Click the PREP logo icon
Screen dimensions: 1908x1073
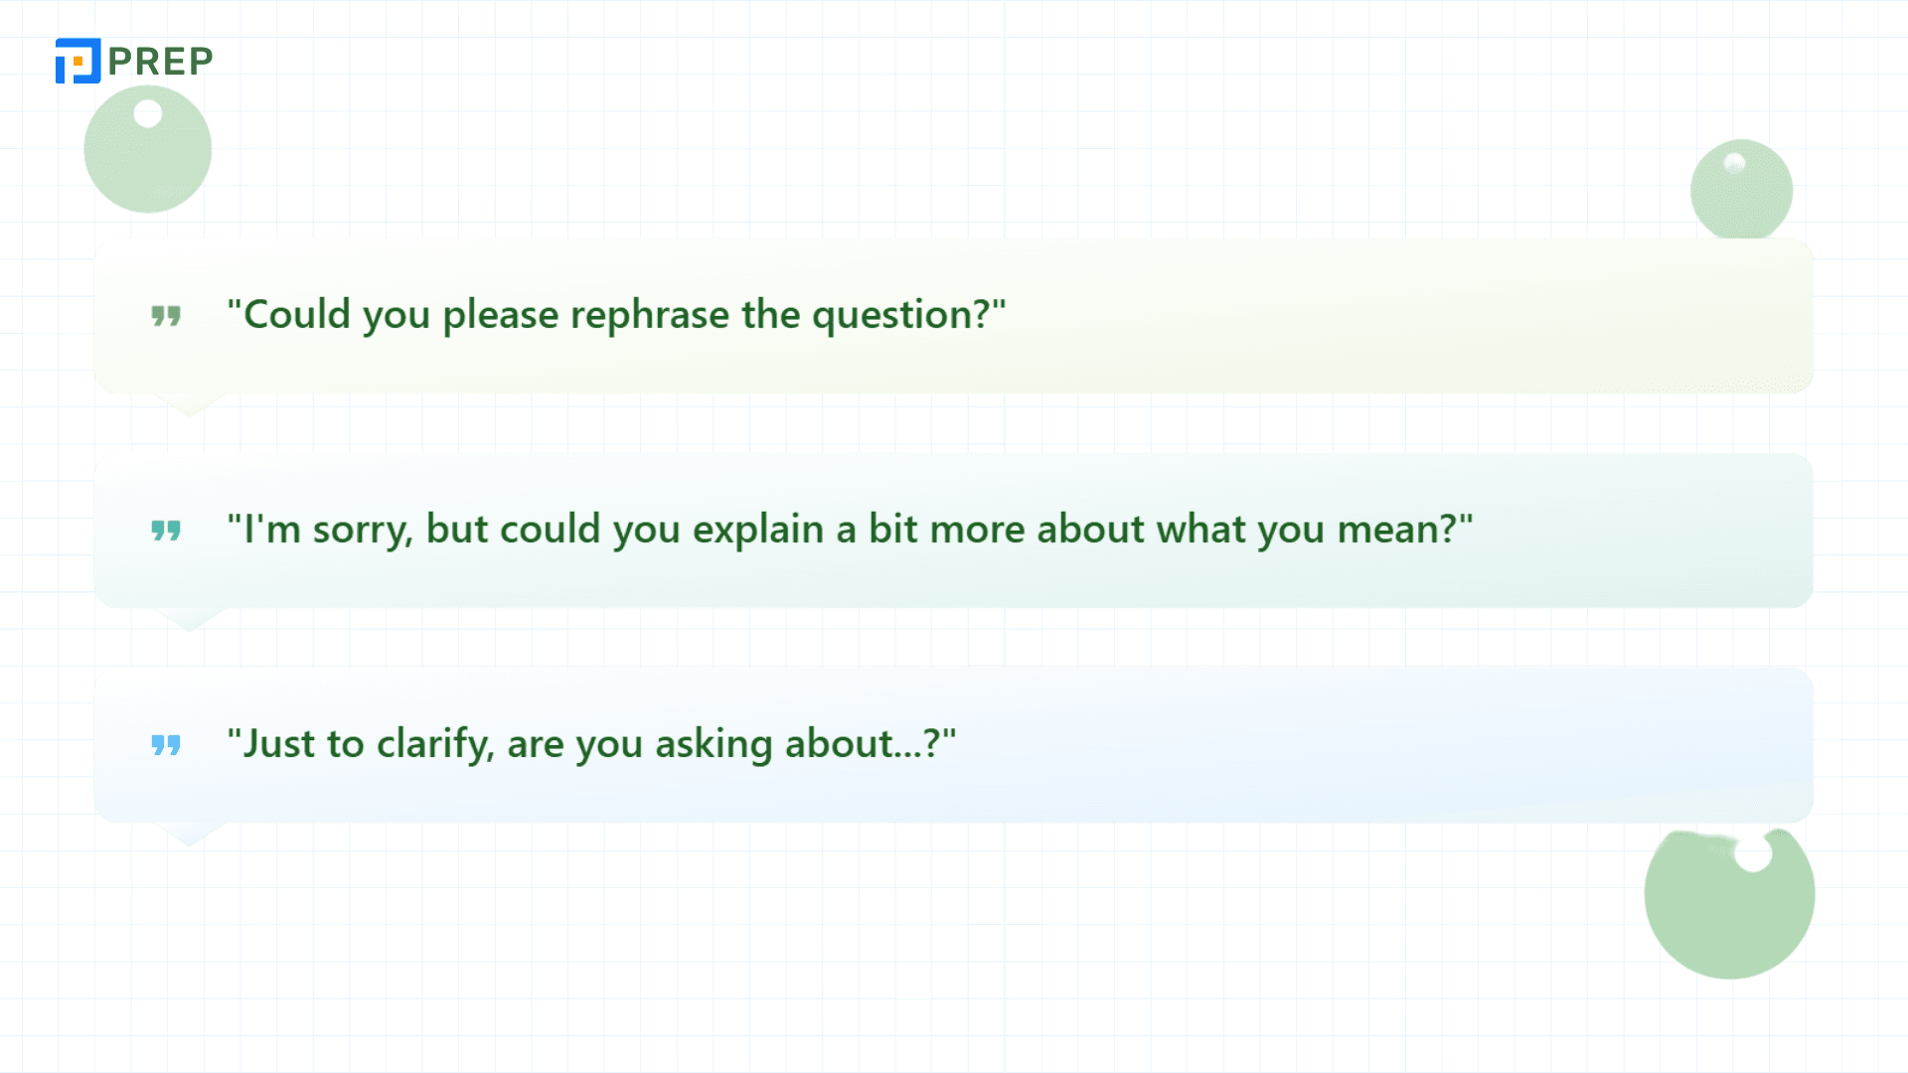(x=78, y=61)
